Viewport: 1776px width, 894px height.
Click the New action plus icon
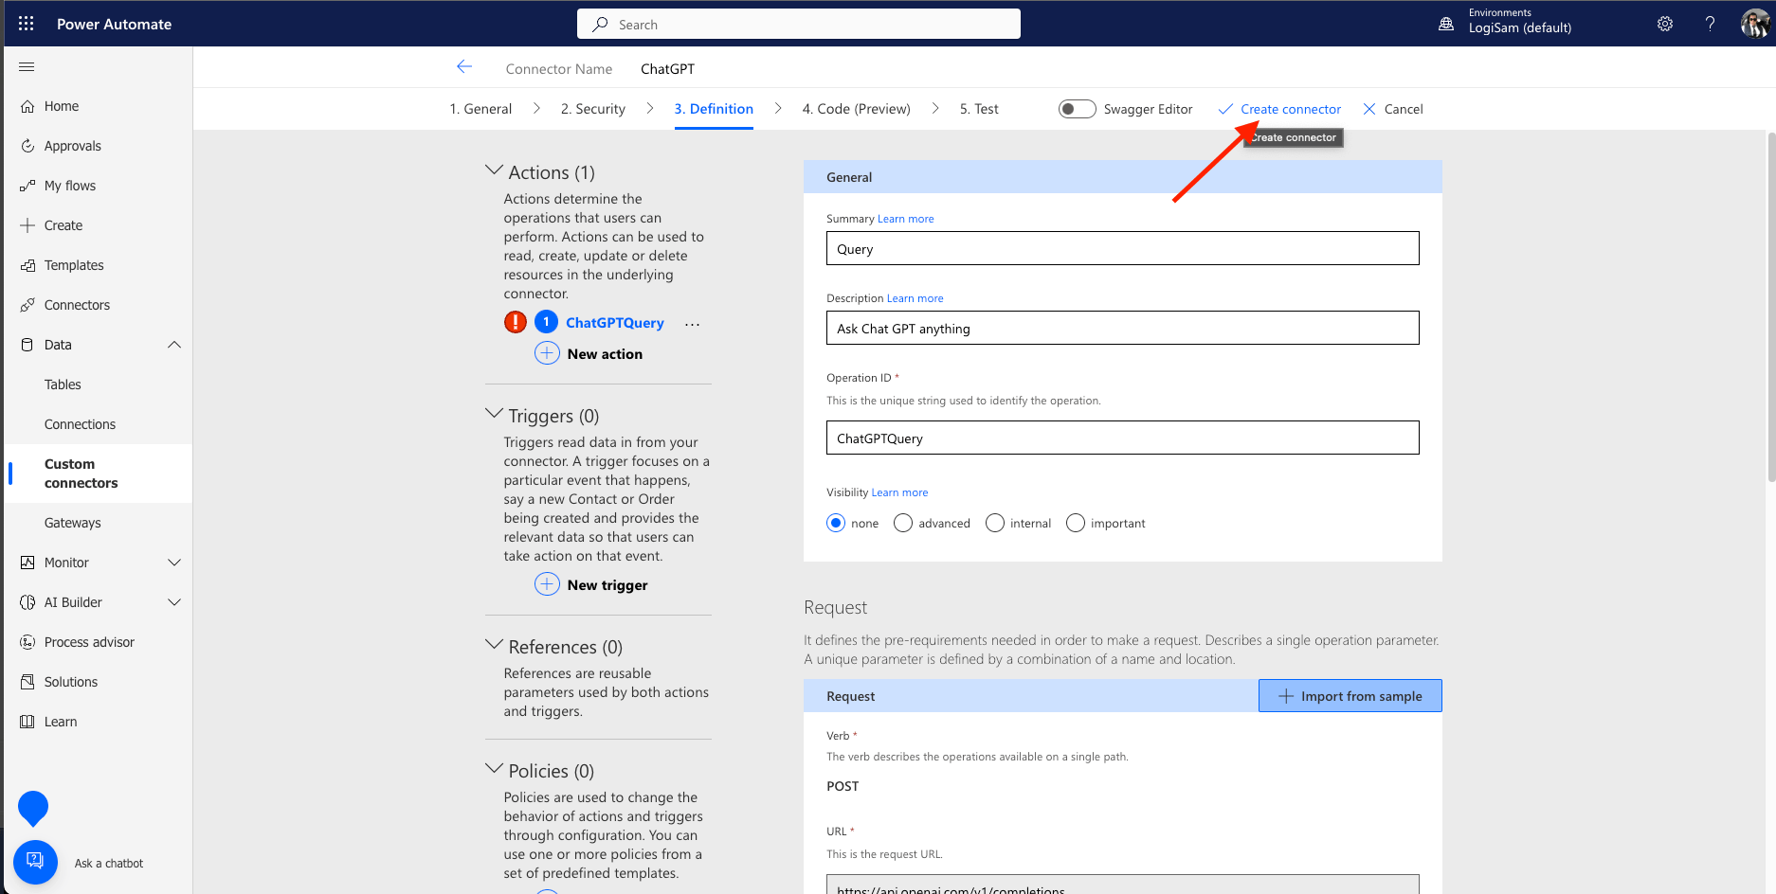coord(547,353)
